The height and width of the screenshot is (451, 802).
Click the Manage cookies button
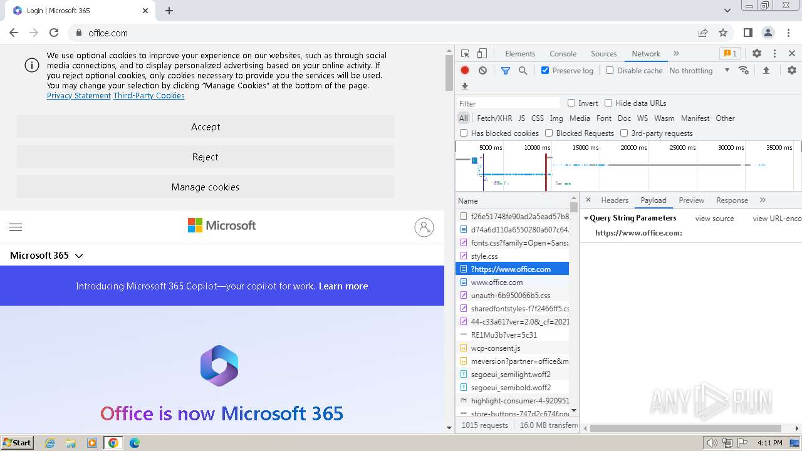click(x=206, y=187)
